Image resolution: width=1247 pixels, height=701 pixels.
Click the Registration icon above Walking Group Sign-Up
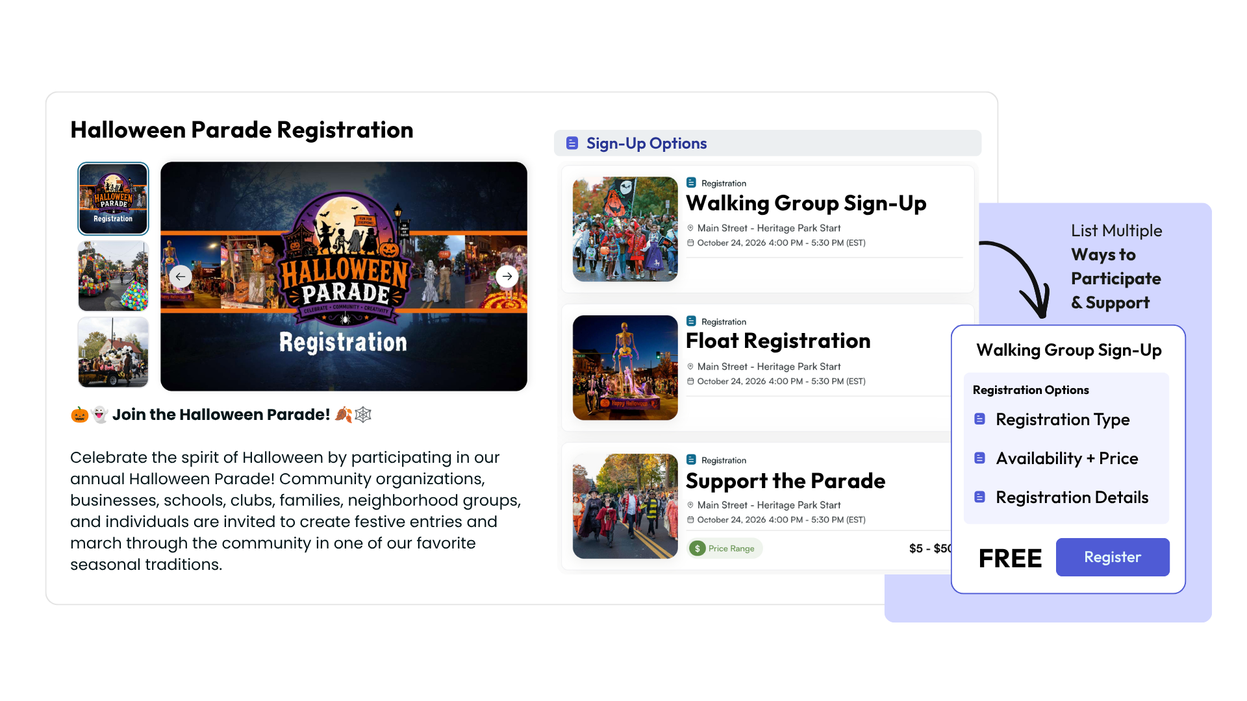coord(692,183)
